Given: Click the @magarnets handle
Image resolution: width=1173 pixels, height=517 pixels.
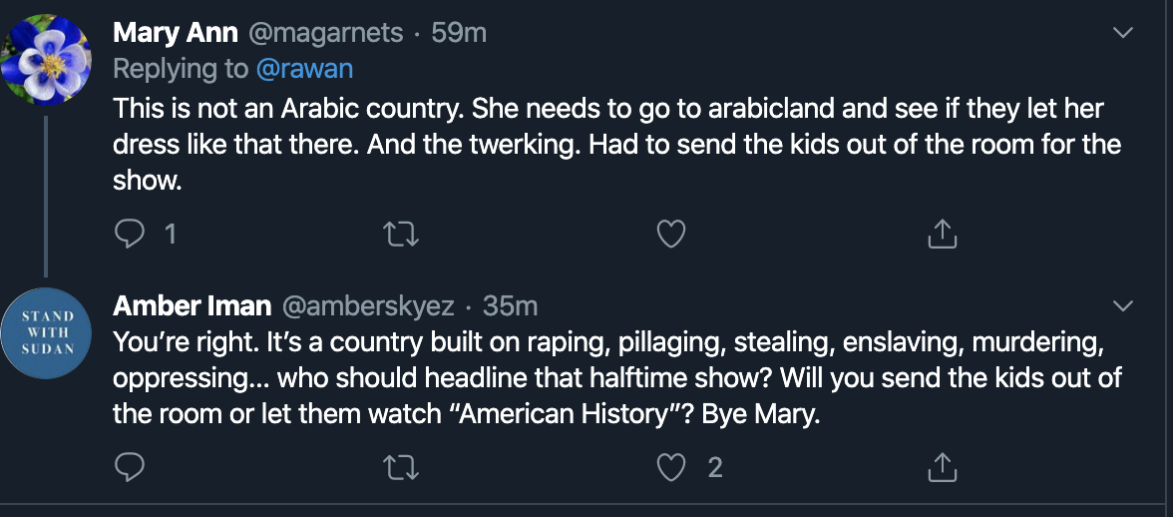Looking at the screenshot, I should (324, 32).
